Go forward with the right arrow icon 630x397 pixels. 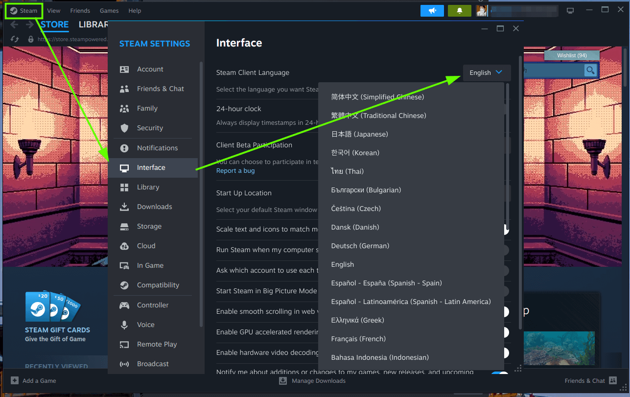[x=29, y=24]
